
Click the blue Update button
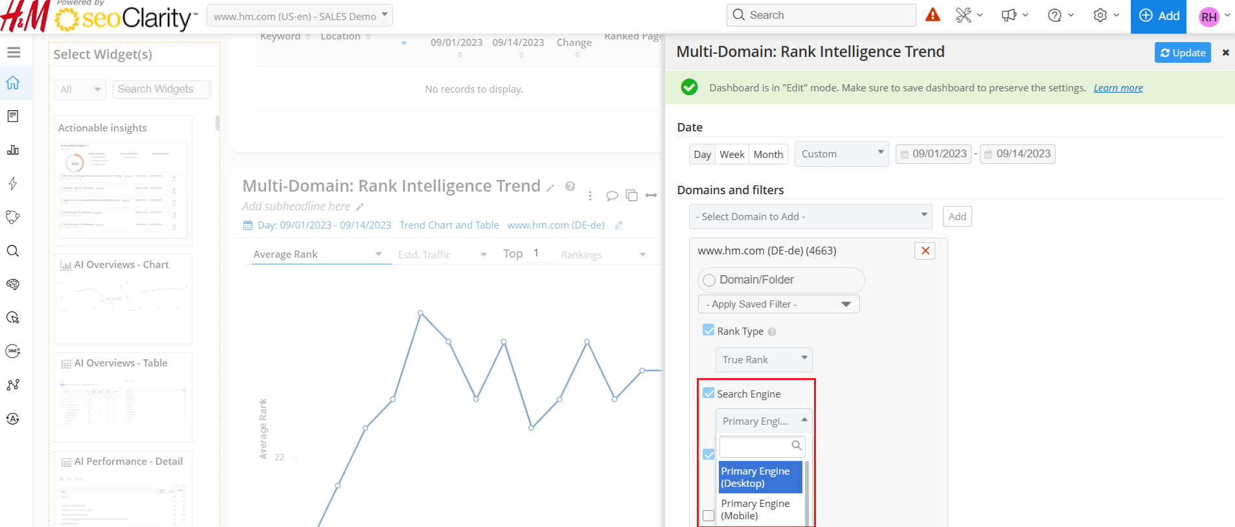(x=1183, y=52)
